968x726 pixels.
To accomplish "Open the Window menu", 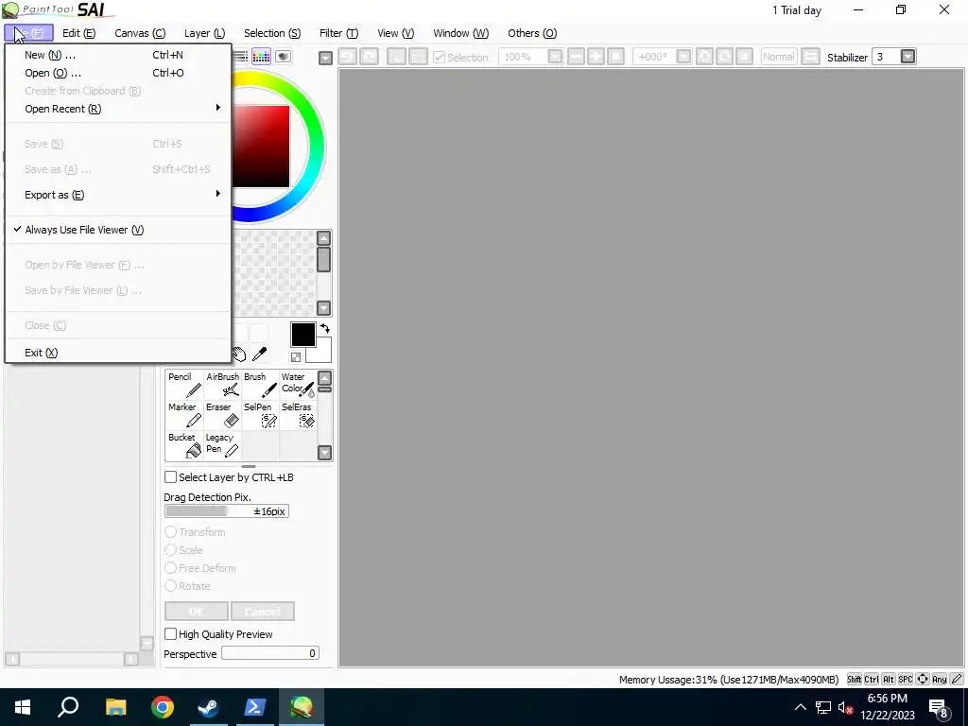I will click(460, 33).
